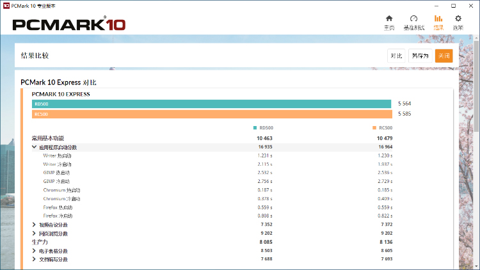The width and height of the screenshot is (480, 270).
Task: Select the Firefox 冷启动 row
Action: (x=212, y=216)
